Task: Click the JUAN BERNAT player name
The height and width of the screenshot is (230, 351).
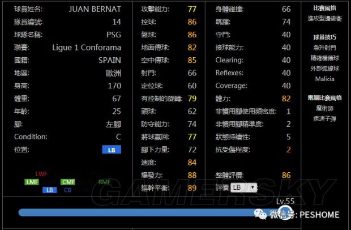Action: (95, 9)
